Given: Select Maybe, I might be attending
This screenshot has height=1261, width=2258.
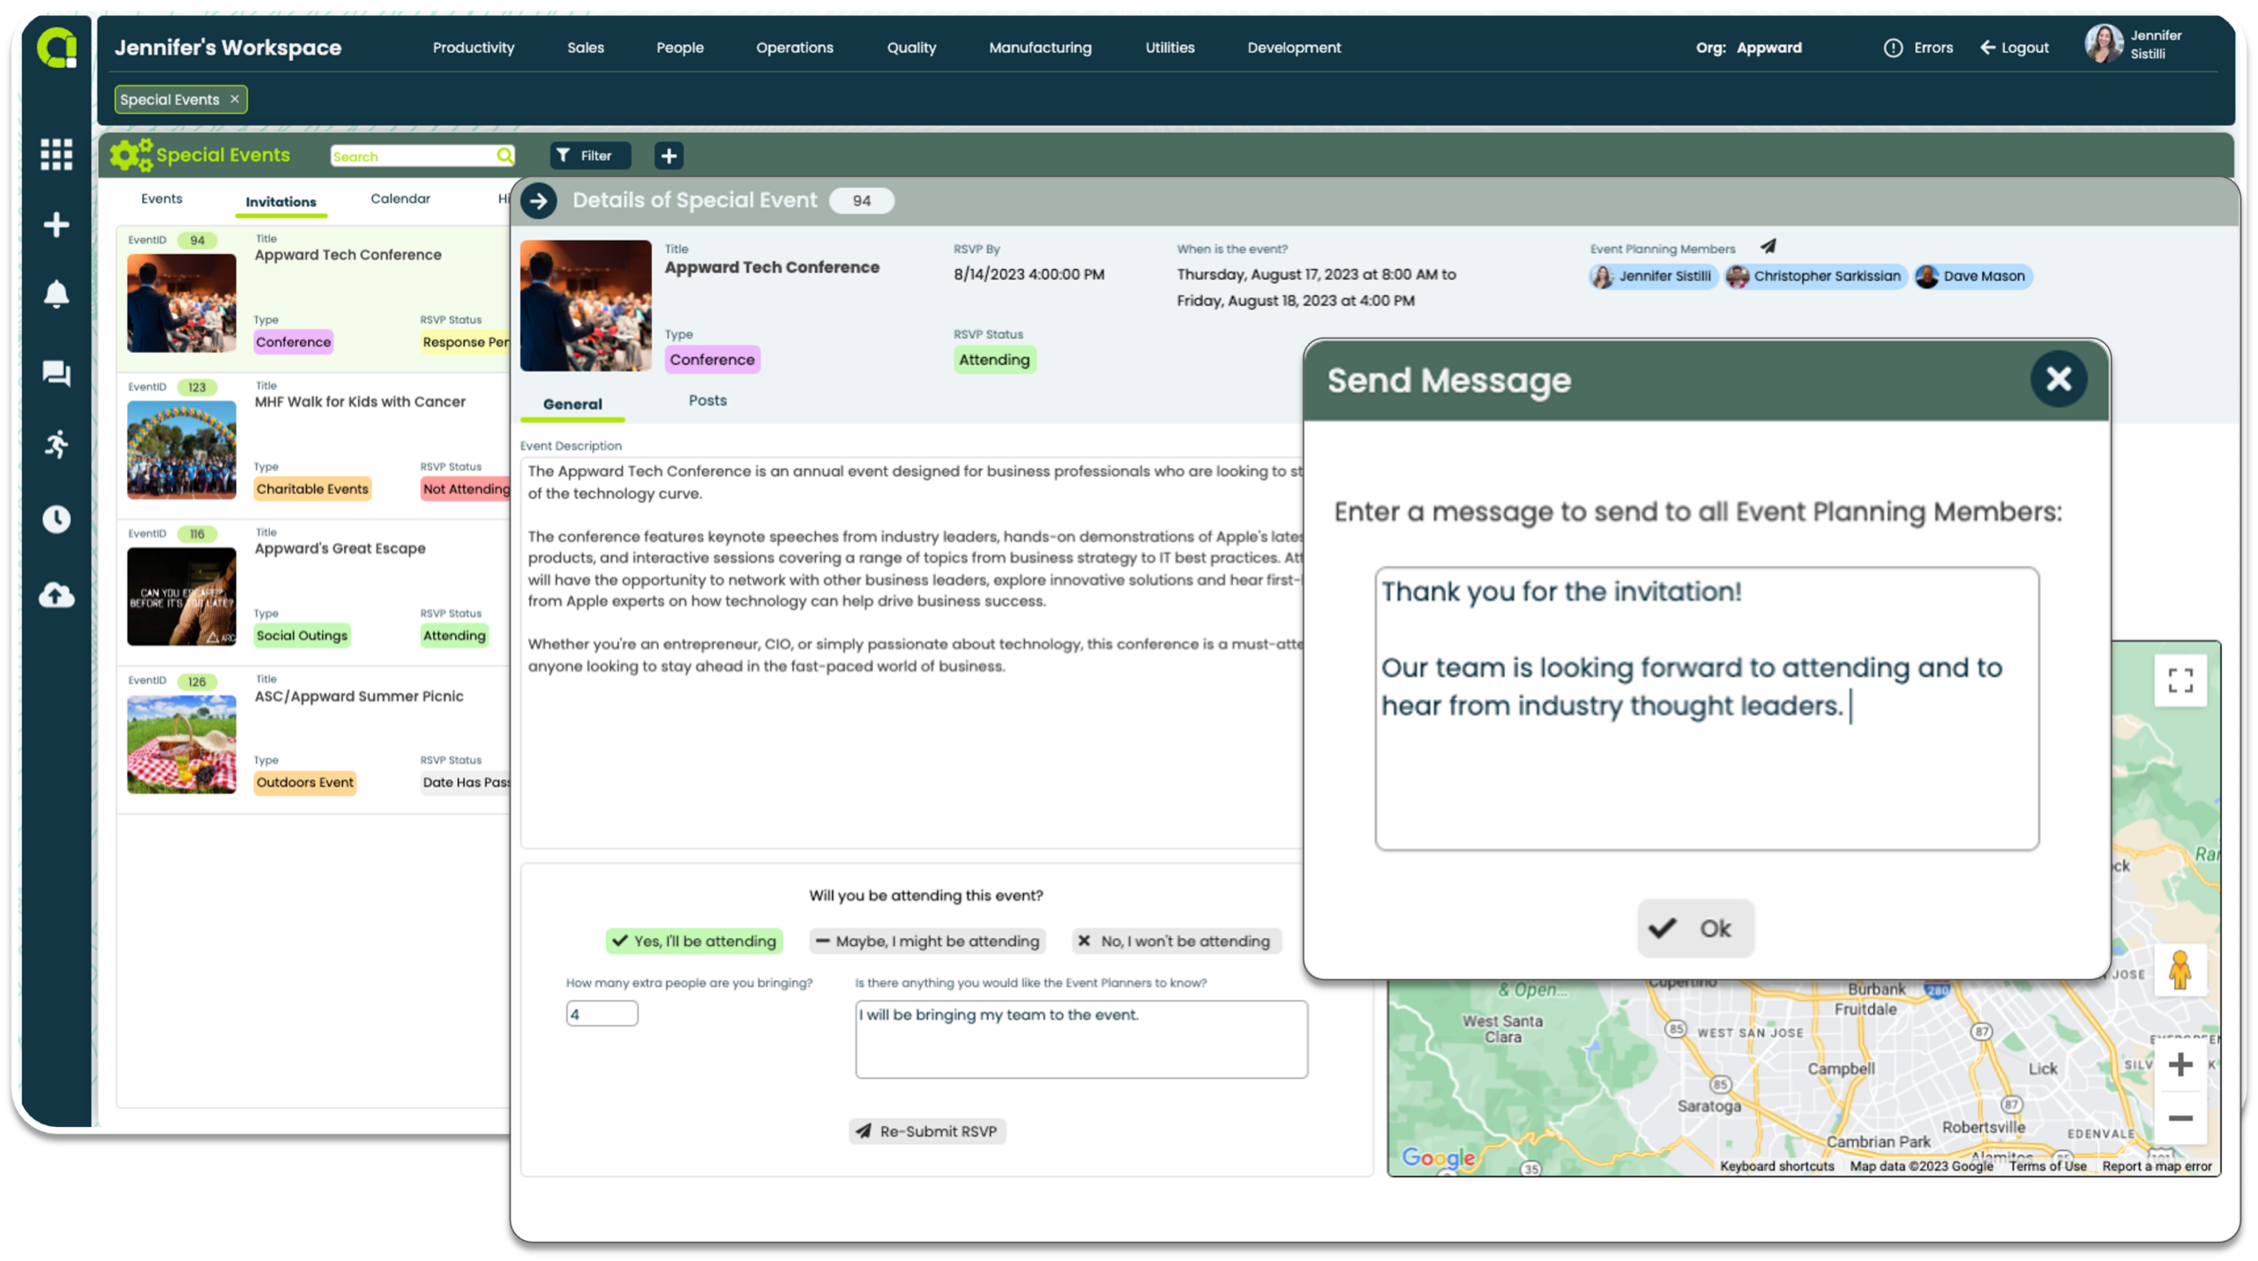Looking at the screenshot, I should click(x=927, y=941).
